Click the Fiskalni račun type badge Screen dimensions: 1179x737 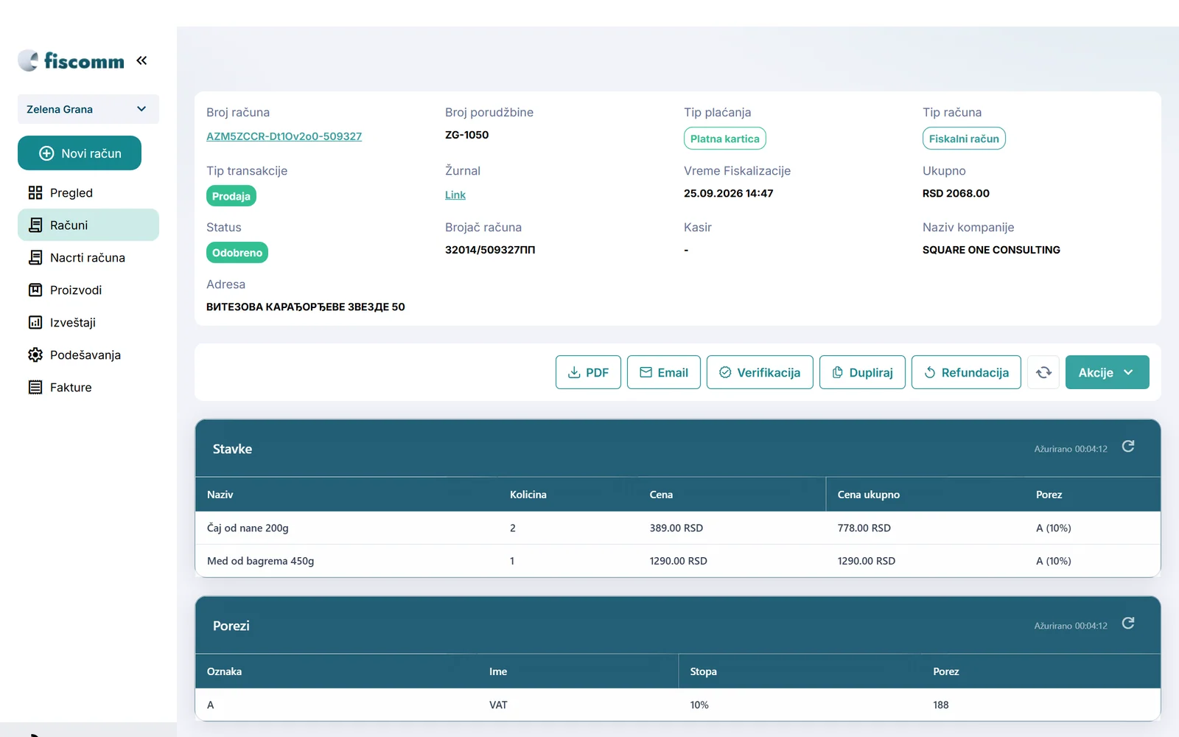point(964,139)
